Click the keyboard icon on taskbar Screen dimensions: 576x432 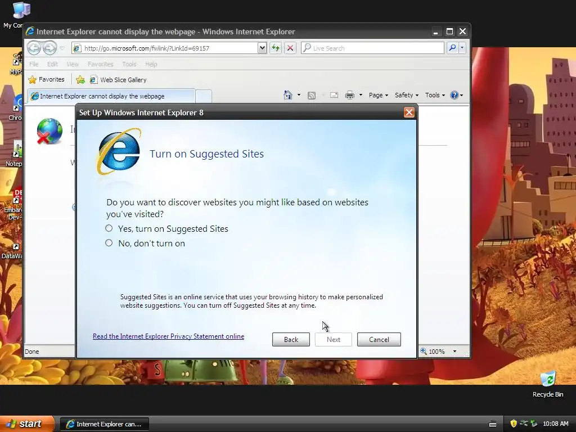pos(493,424)
